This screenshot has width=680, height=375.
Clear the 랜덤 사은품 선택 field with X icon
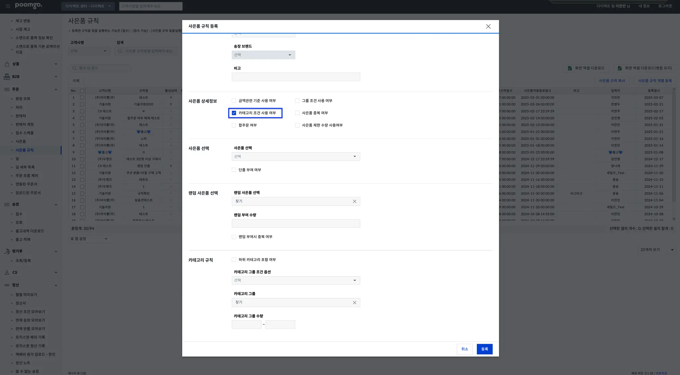coord(354,201)
